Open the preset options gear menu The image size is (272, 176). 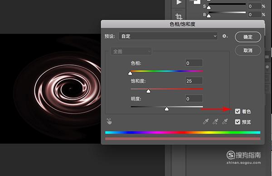225,36
